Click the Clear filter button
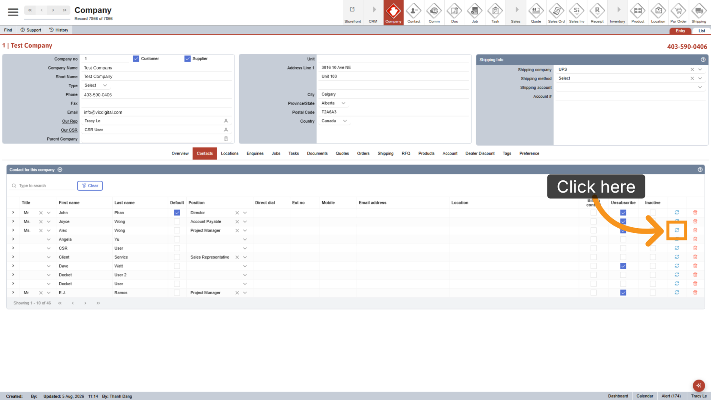 (90, 186)
